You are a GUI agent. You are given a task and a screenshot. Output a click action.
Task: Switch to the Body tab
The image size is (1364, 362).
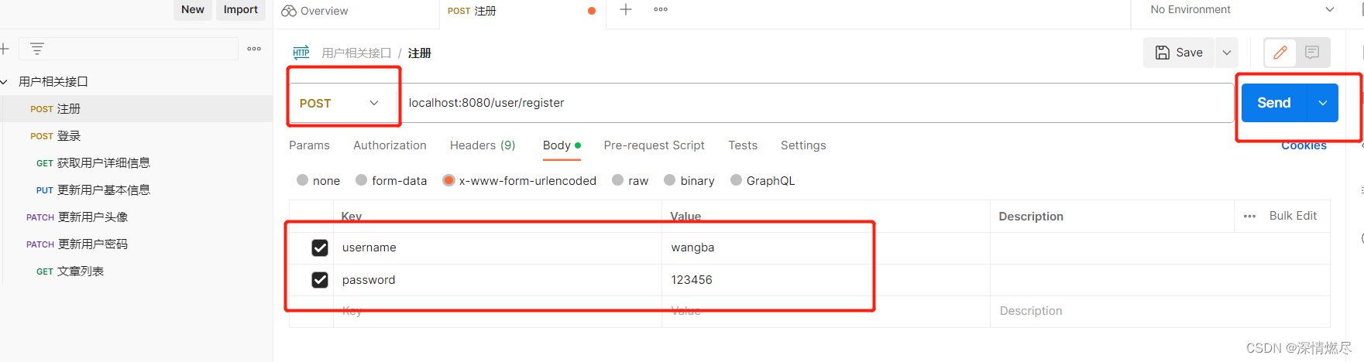click(x=562, y=145)
